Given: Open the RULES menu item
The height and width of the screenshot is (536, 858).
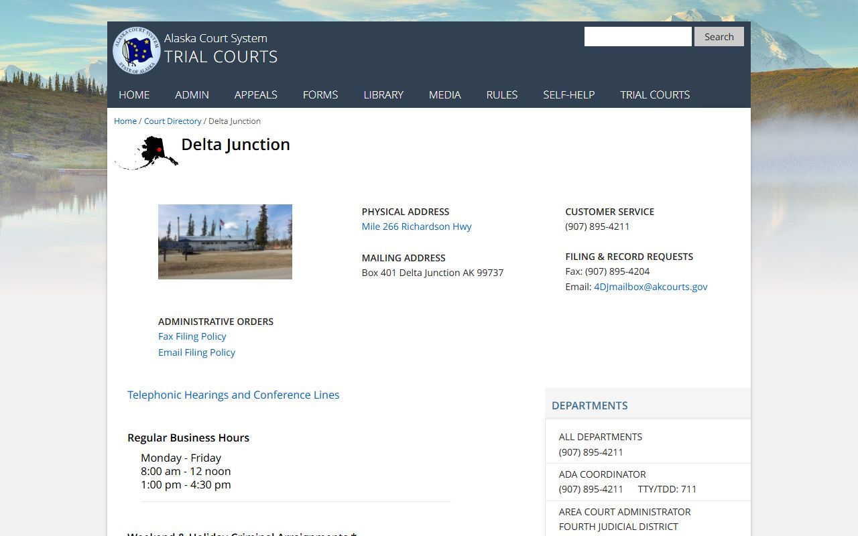Looking at the screenshot, I should (x=502, y=94).
